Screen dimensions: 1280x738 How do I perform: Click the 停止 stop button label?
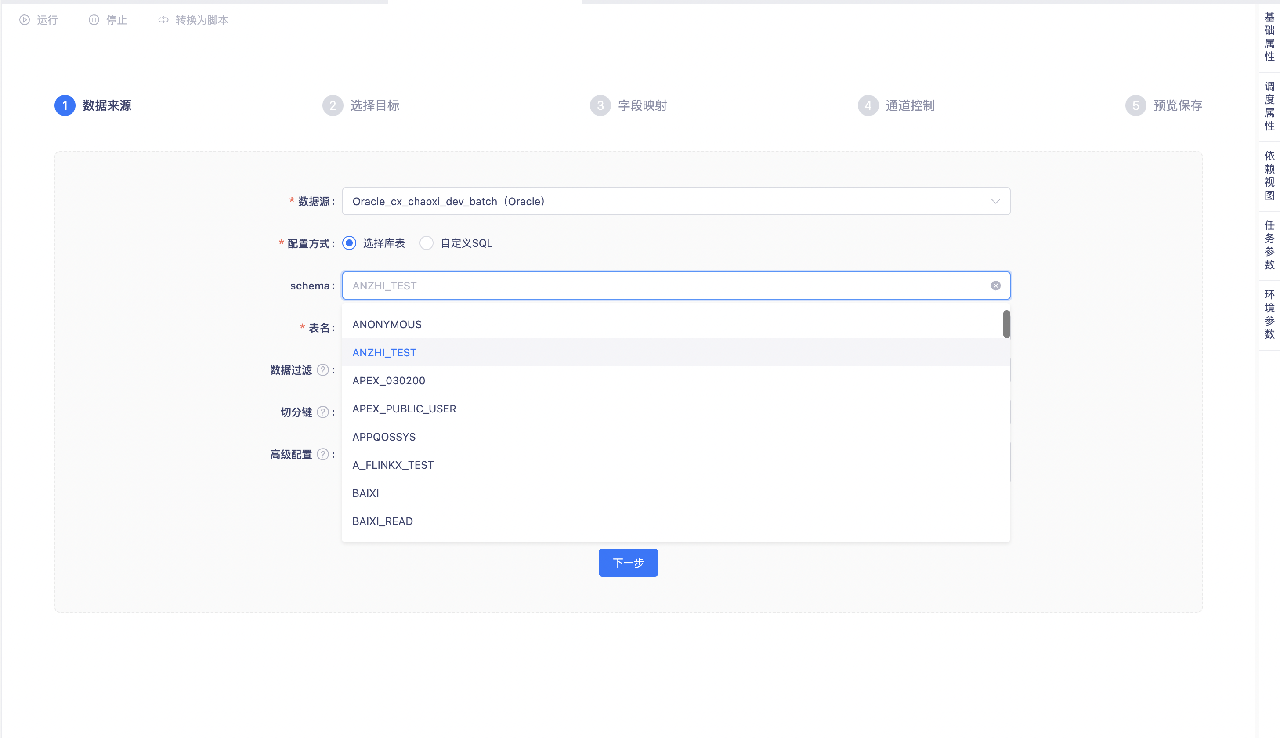[x=116, y=20]
